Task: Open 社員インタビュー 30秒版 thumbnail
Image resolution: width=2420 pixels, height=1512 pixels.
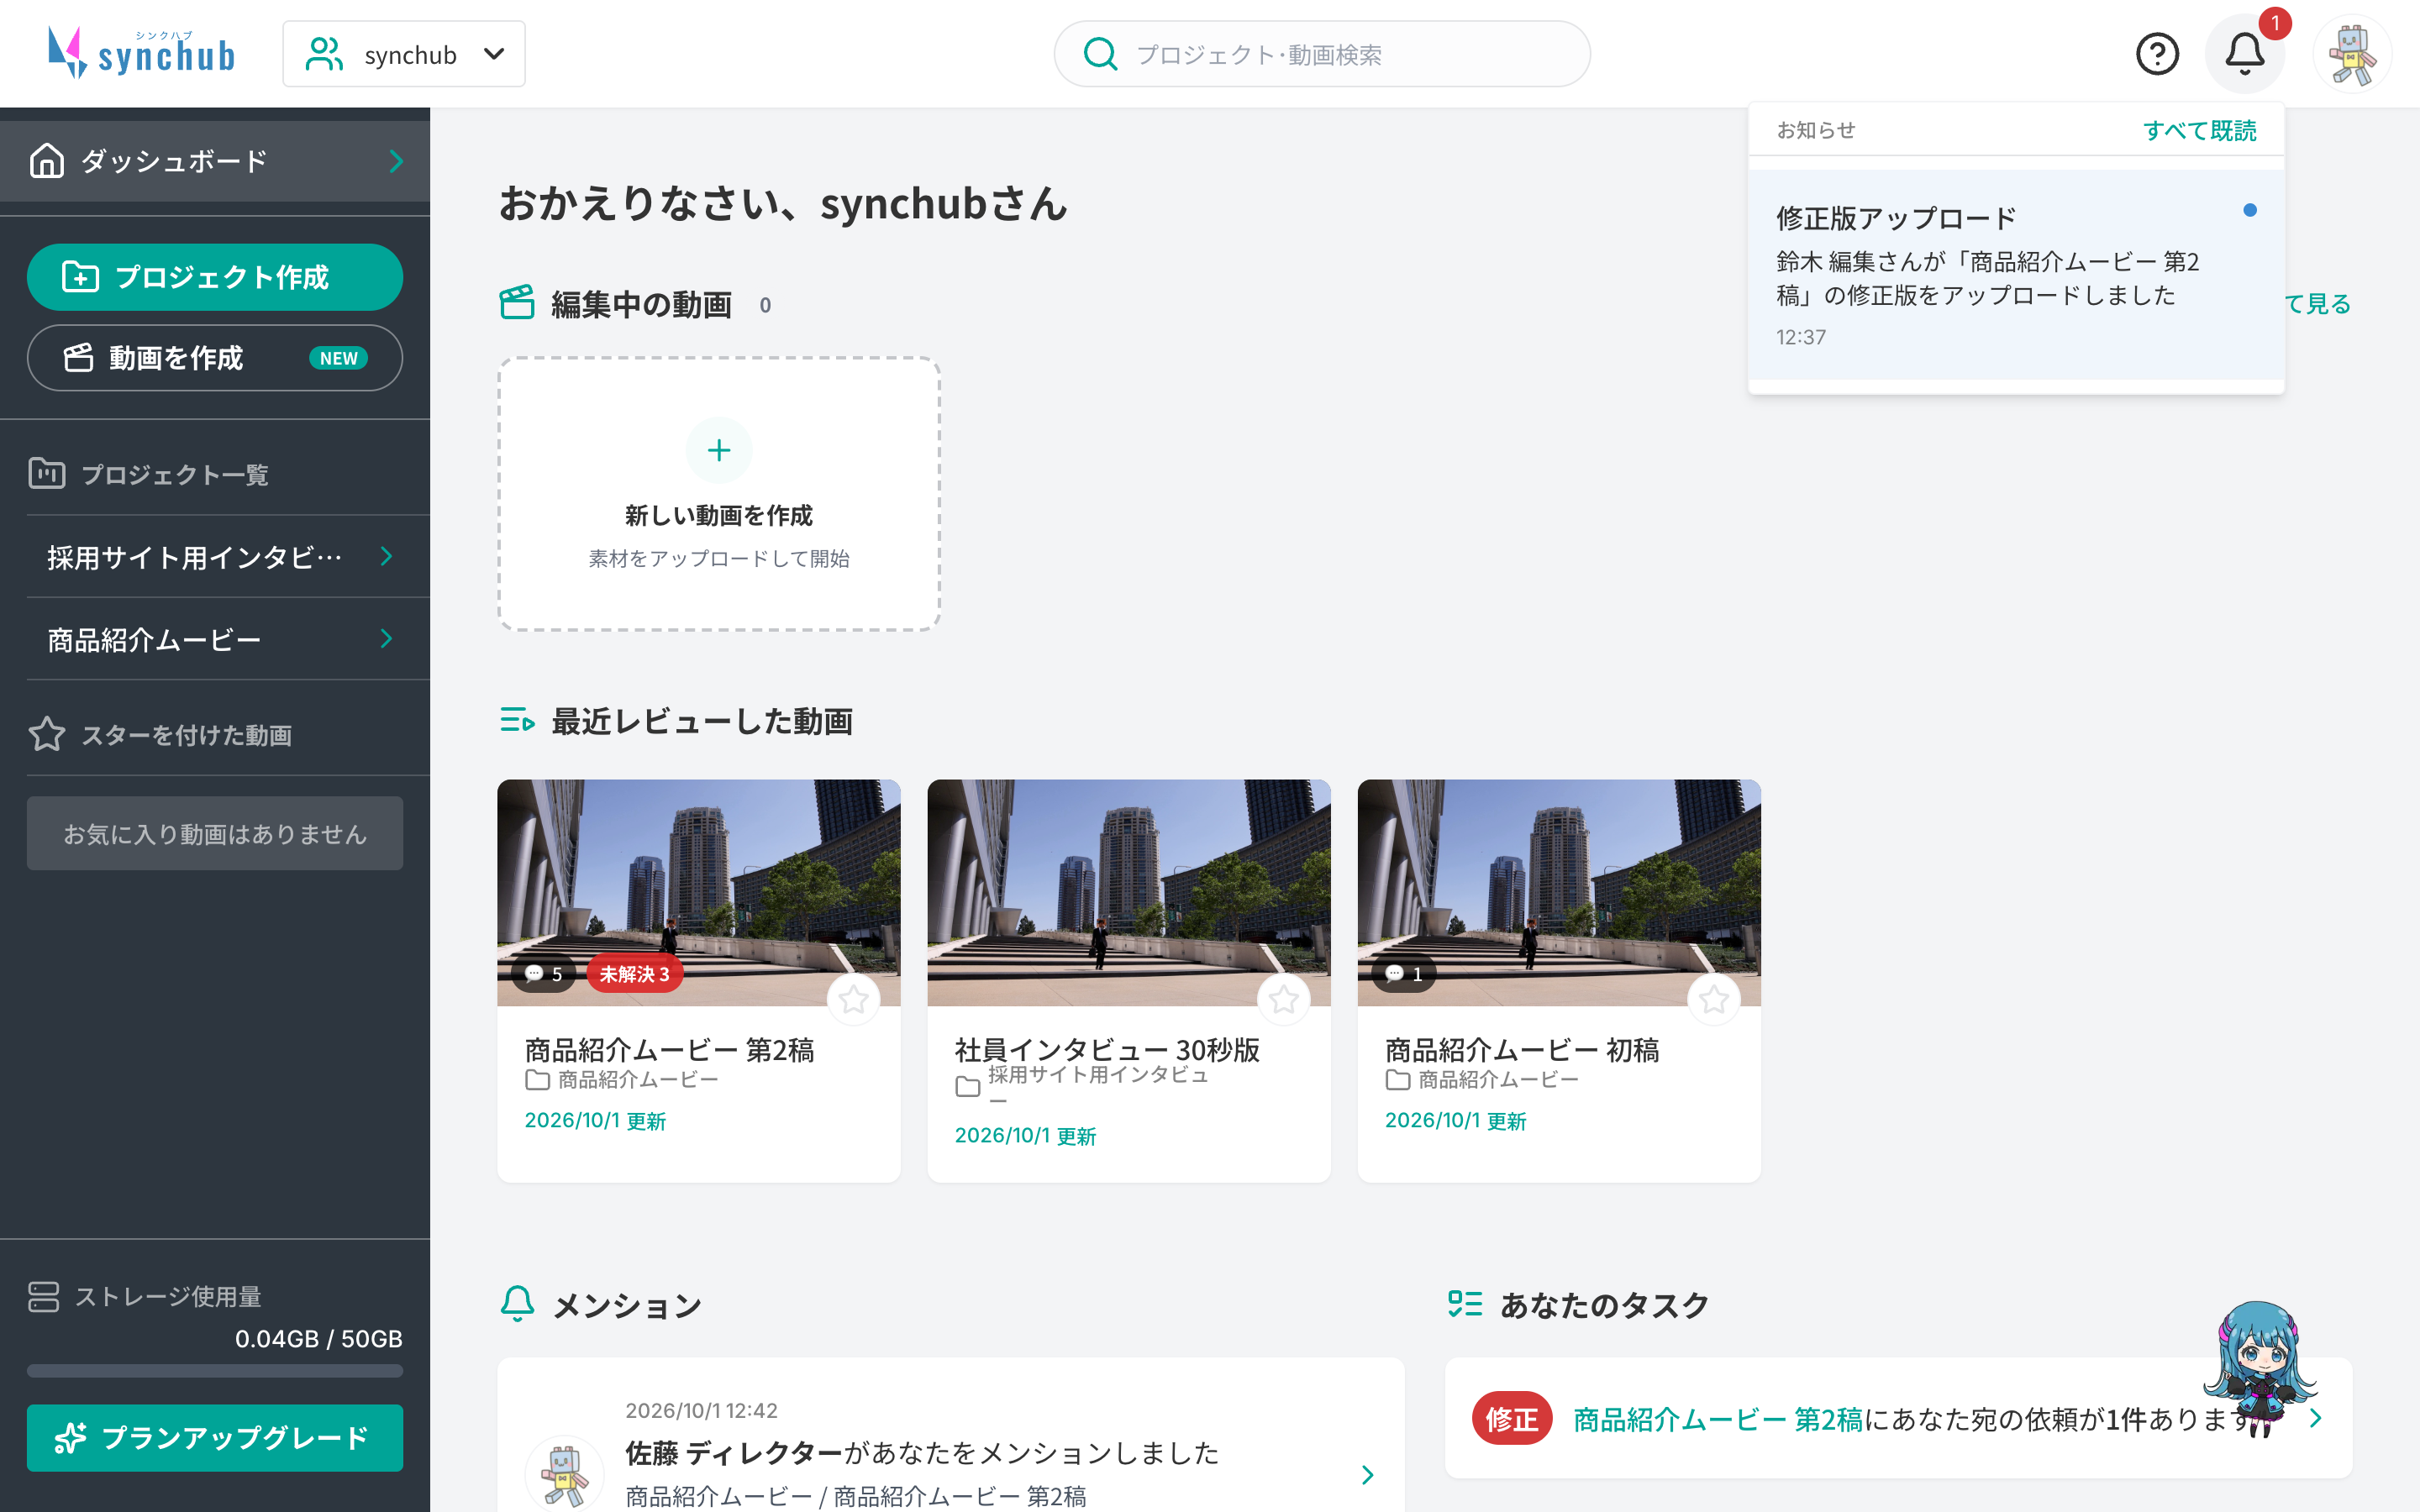Action: pyautogui.click(x=1128, y=892)
